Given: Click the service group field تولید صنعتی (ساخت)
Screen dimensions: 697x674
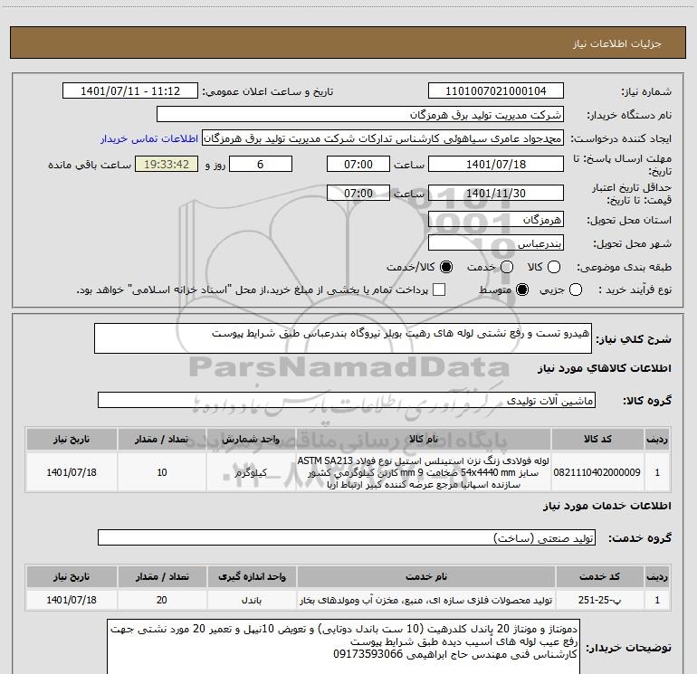Looking at the screenshot, I should [x=347, y=537].
